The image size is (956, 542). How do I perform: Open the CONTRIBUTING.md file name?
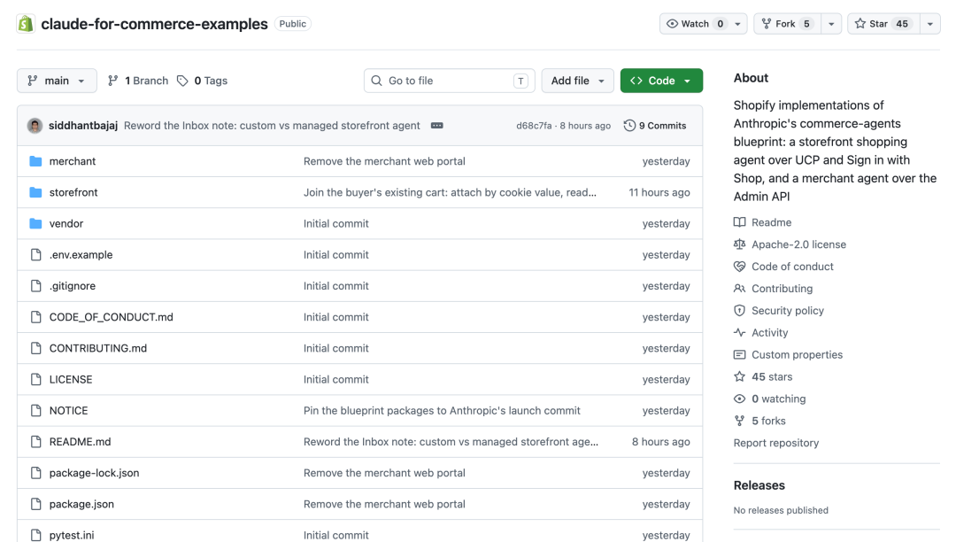(x=98, y=348)
